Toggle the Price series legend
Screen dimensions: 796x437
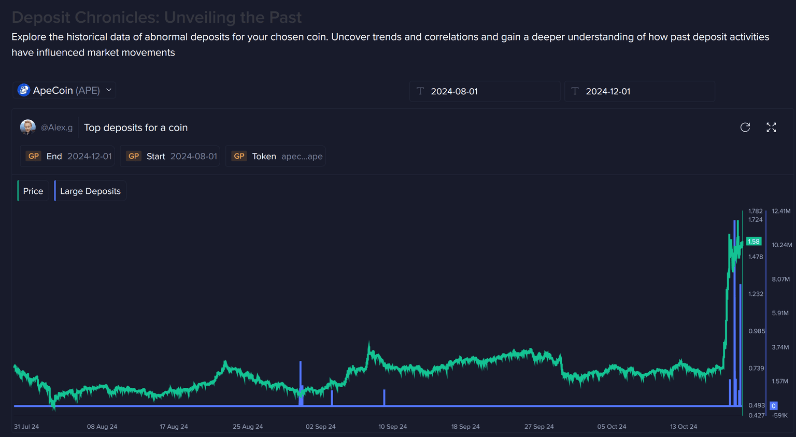coord(33,191)
